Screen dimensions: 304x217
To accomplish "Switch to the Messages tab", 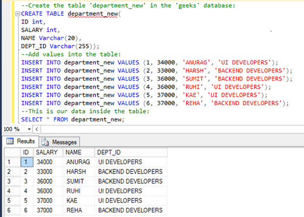I will (60, 142).
